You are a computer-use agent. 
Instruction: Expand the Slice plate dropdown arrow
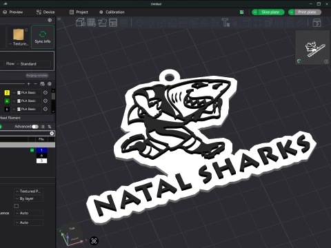pos(255,12)
